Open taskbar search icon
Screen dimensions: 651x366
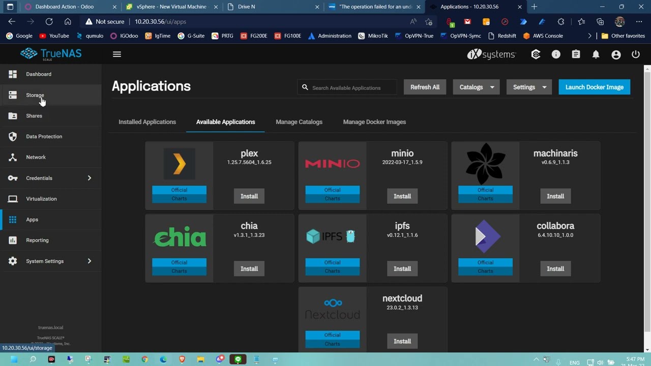[x=33, y=360]
